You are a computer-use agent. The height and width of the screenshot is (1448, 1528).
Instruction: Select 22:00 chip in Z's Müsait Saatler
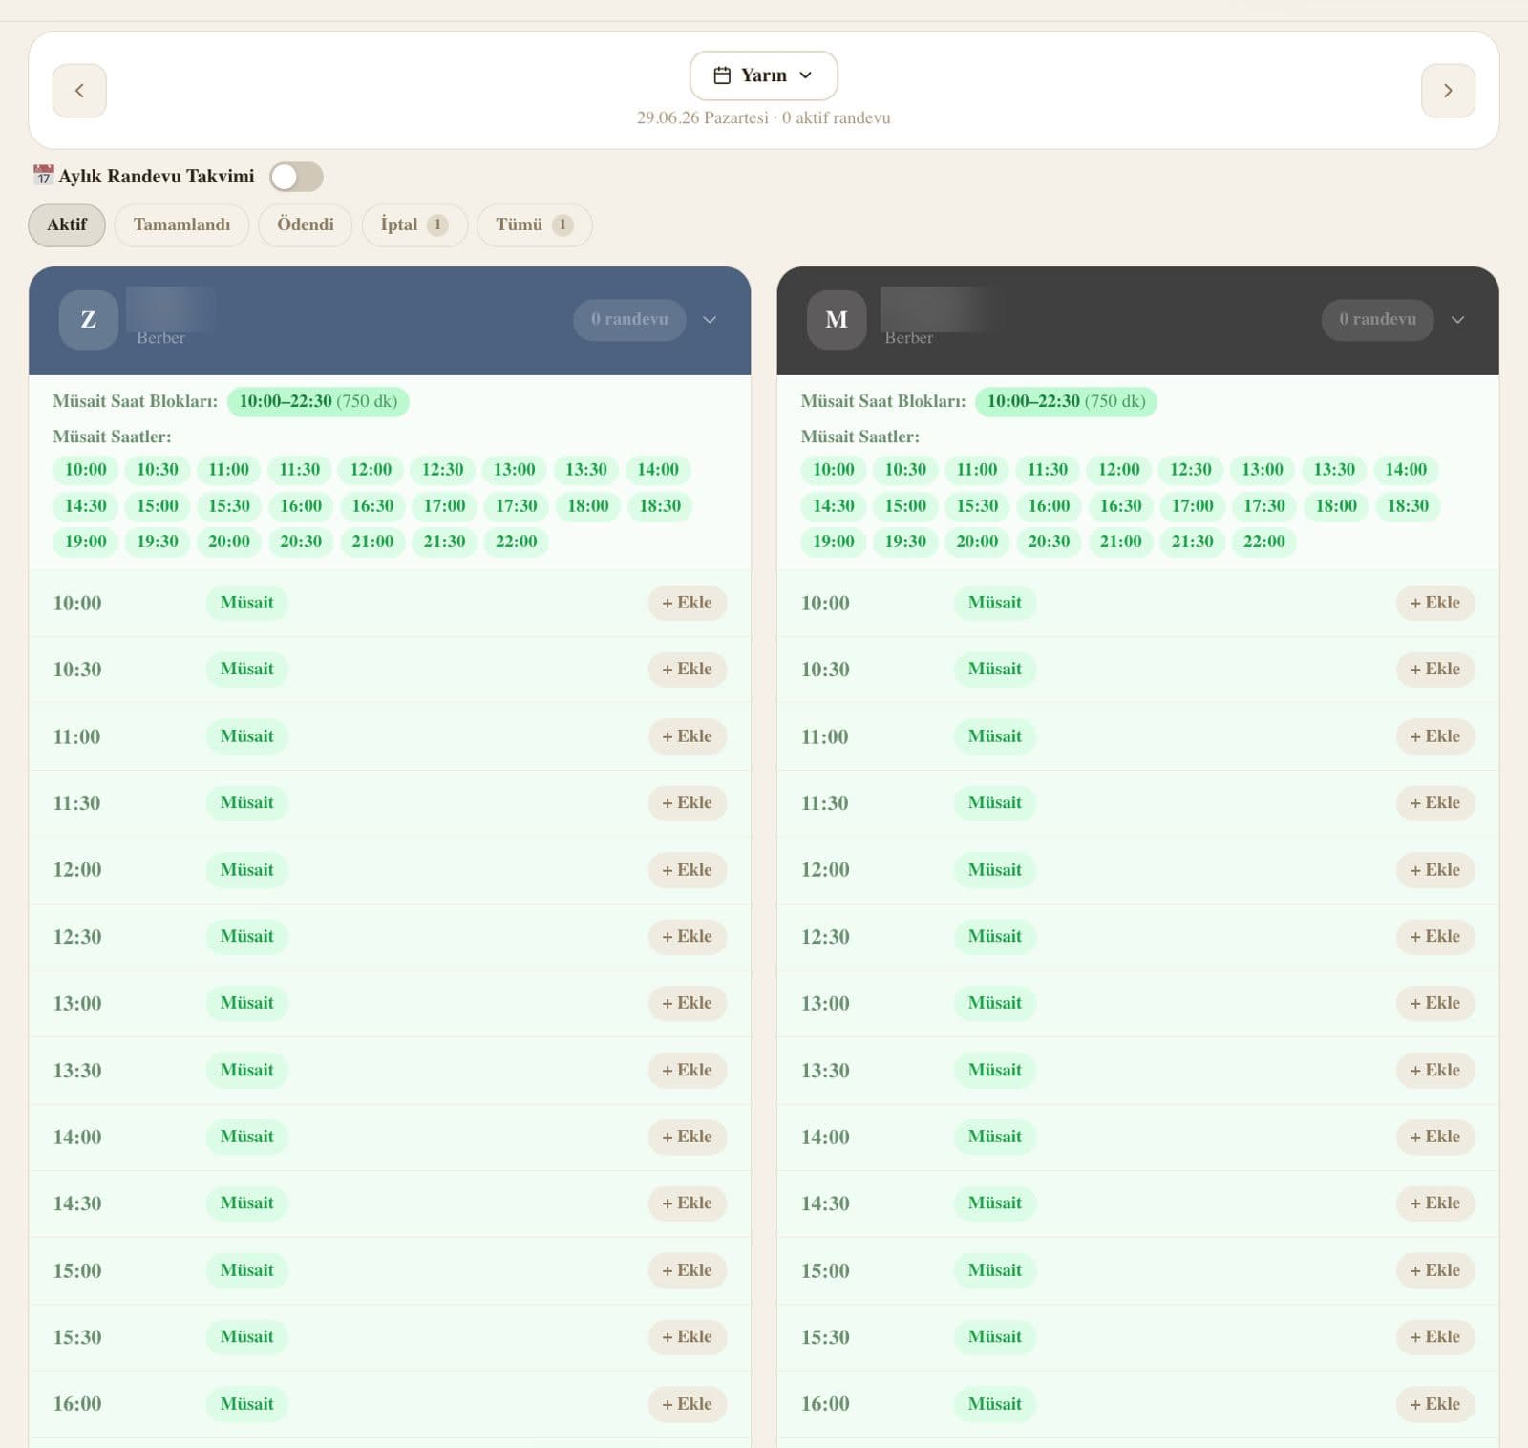tap(517, 542)
